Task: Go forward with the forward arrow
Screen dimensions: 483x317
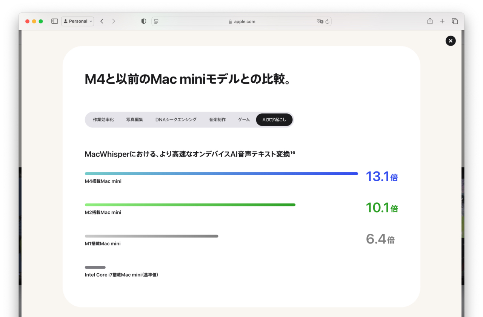Action: pos(114,21)
